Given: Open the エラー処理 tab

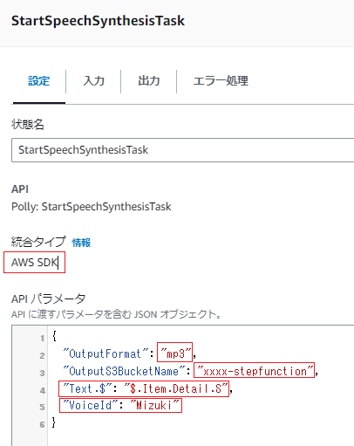Looking at the screenshot, I should 221,81.
